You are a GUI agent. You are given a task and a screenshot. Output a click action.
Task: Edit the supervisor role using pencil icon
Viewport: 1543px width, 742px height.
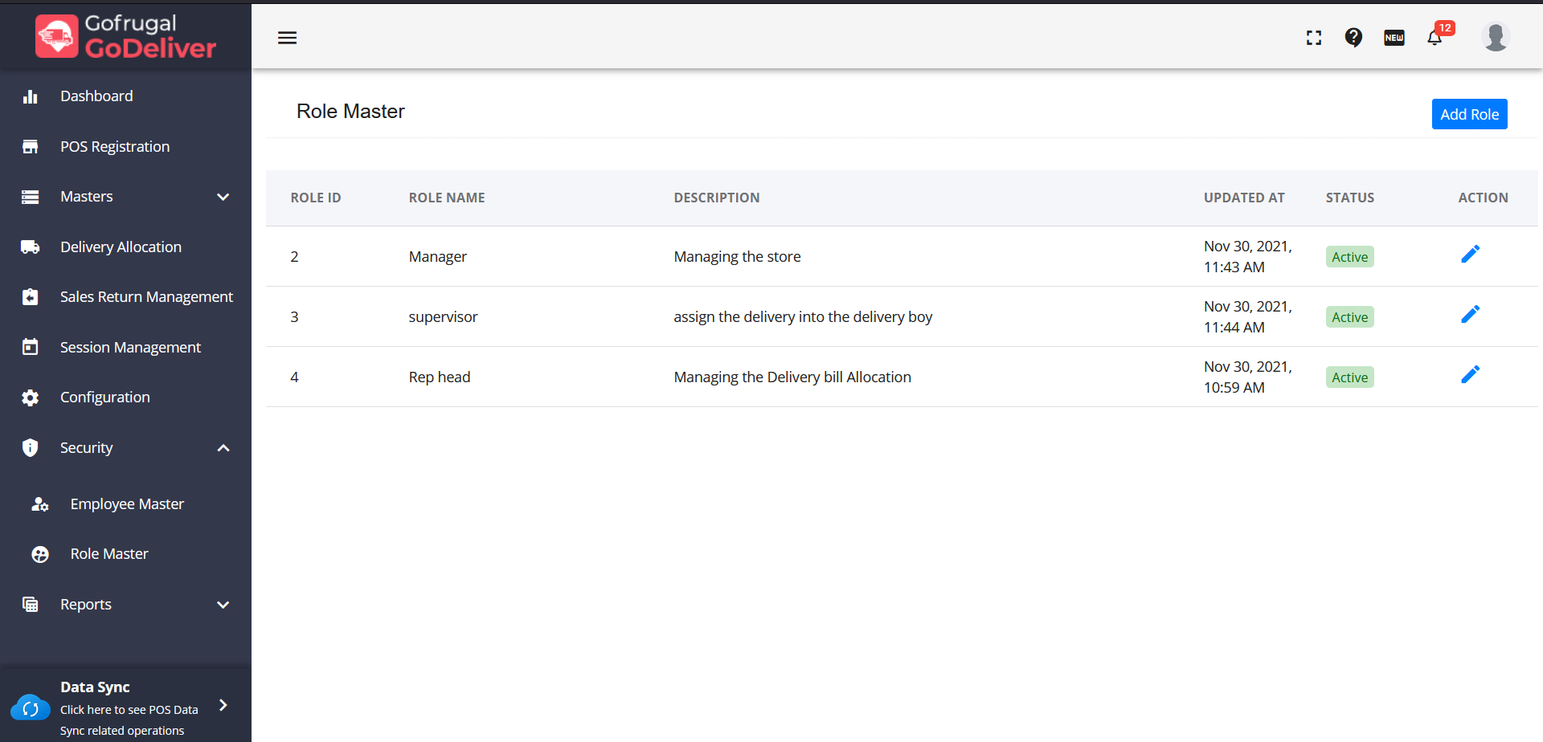(x=1470, y=315)
